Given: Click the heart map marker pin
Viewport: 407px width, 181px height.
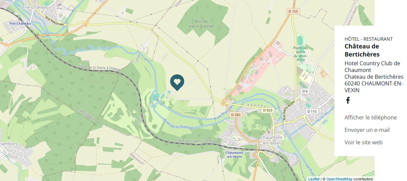Looking at the screenshot, I should coord(177,82).
